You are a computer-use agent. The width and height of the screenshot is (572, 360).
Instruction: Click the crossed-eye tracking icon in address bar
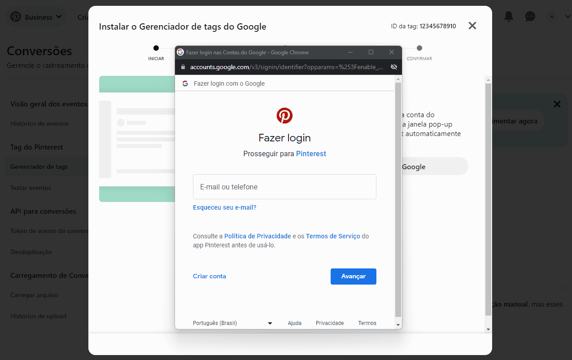[394, 67]
